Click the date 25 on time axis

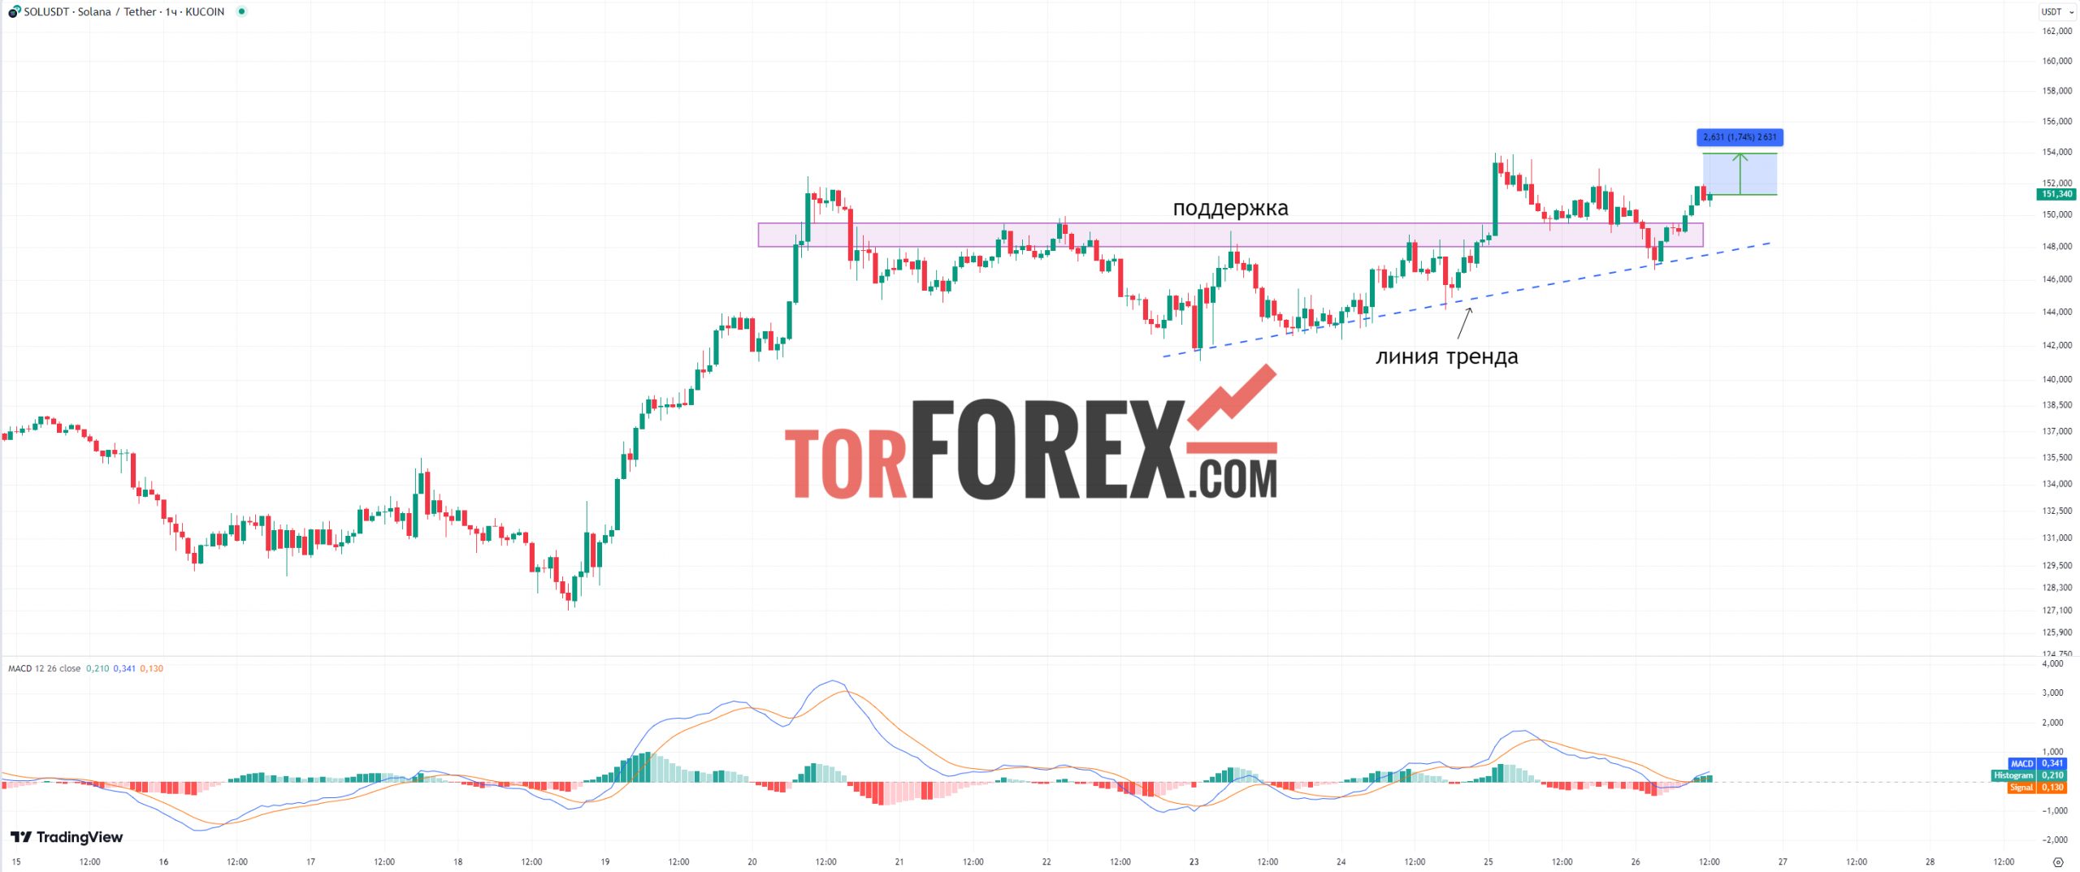tap(1488, 861)
